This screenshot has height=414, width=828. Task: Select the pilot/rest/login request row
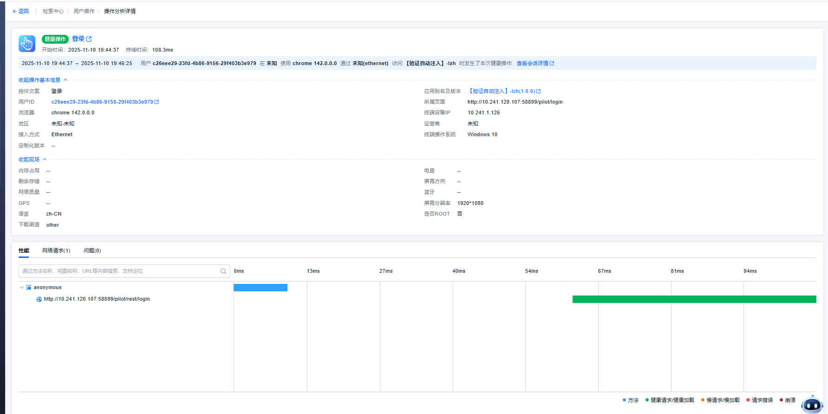click(97, 299)
